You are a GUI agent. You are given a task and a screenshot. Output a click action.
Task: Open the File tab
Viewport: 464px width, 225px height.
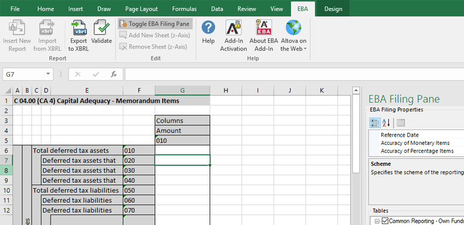(x=15, y=9)
